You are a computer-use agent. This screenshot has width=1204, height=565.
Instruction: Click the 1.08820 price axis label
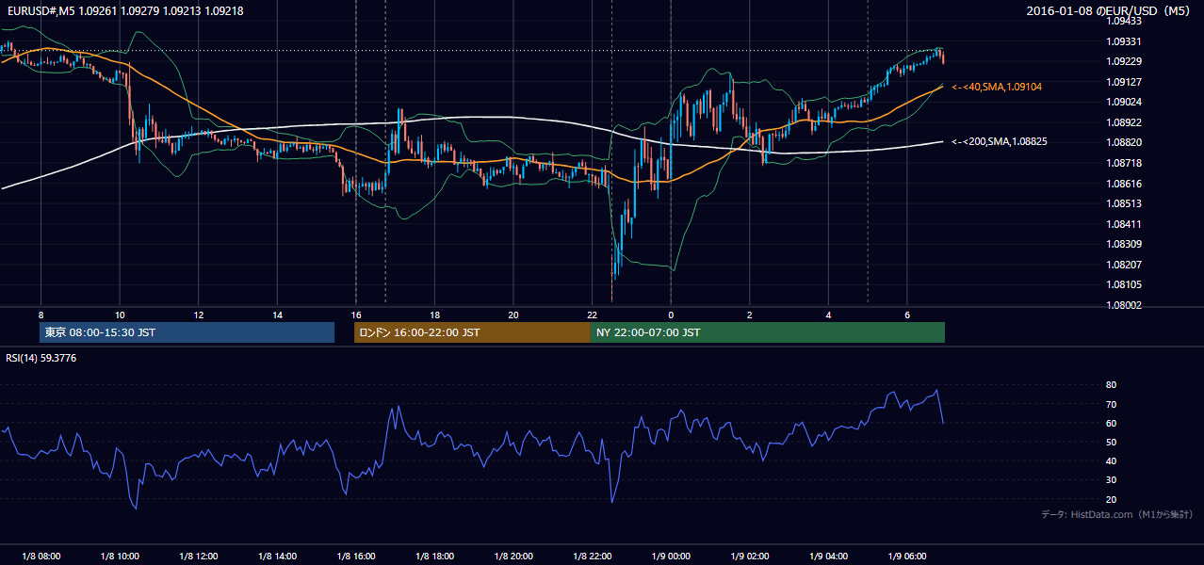[x=1124, y=142]
